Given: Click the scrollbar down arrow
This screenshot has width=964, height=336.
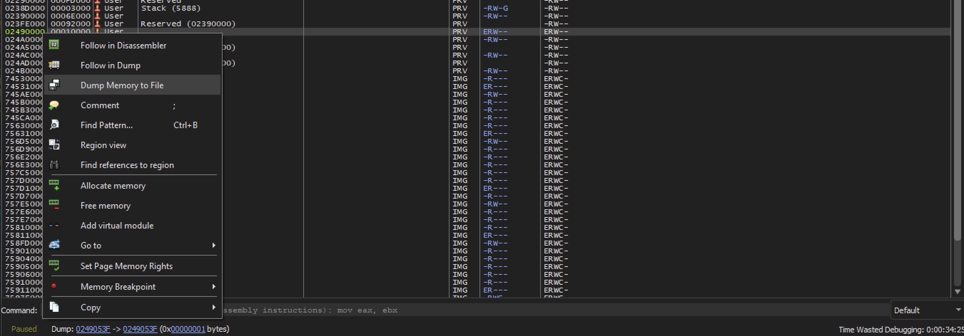Looking at the screenshot, I should [957, 292].
